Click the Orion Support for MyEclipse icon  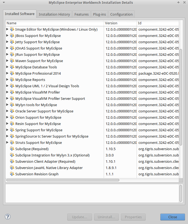(x=12, y=117)
